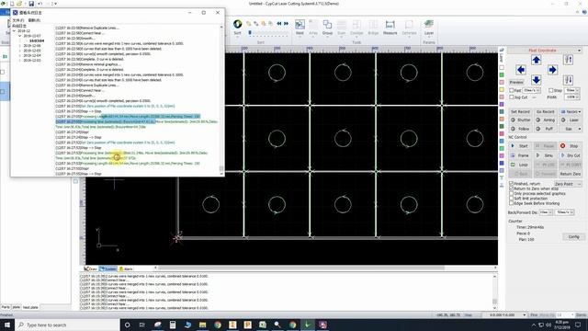The height and width of the screenshot is (331, 588).
Task: Enable the Step jog checkbox
Action: point(551,90)
